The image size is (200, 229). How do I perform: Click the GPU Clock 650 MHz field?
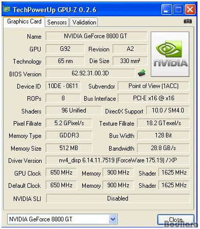coord(61,173)
